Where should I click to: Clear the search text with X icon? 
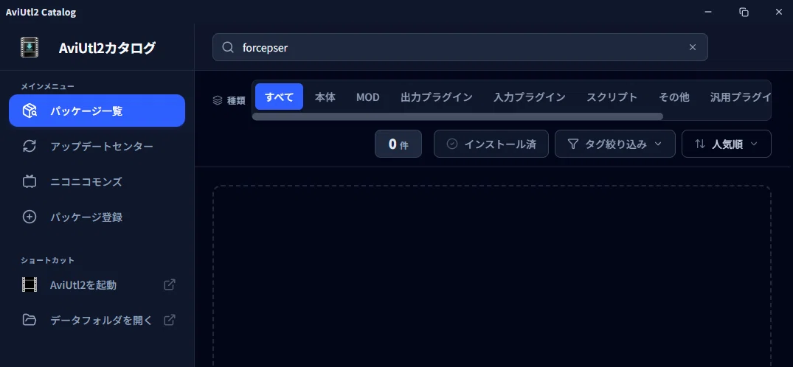pos(693,47)
